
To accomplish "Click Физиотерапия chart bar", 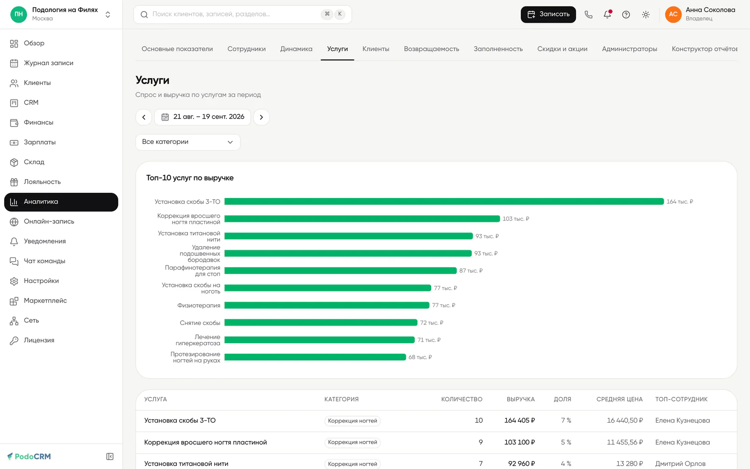I will tap(327, 305).
